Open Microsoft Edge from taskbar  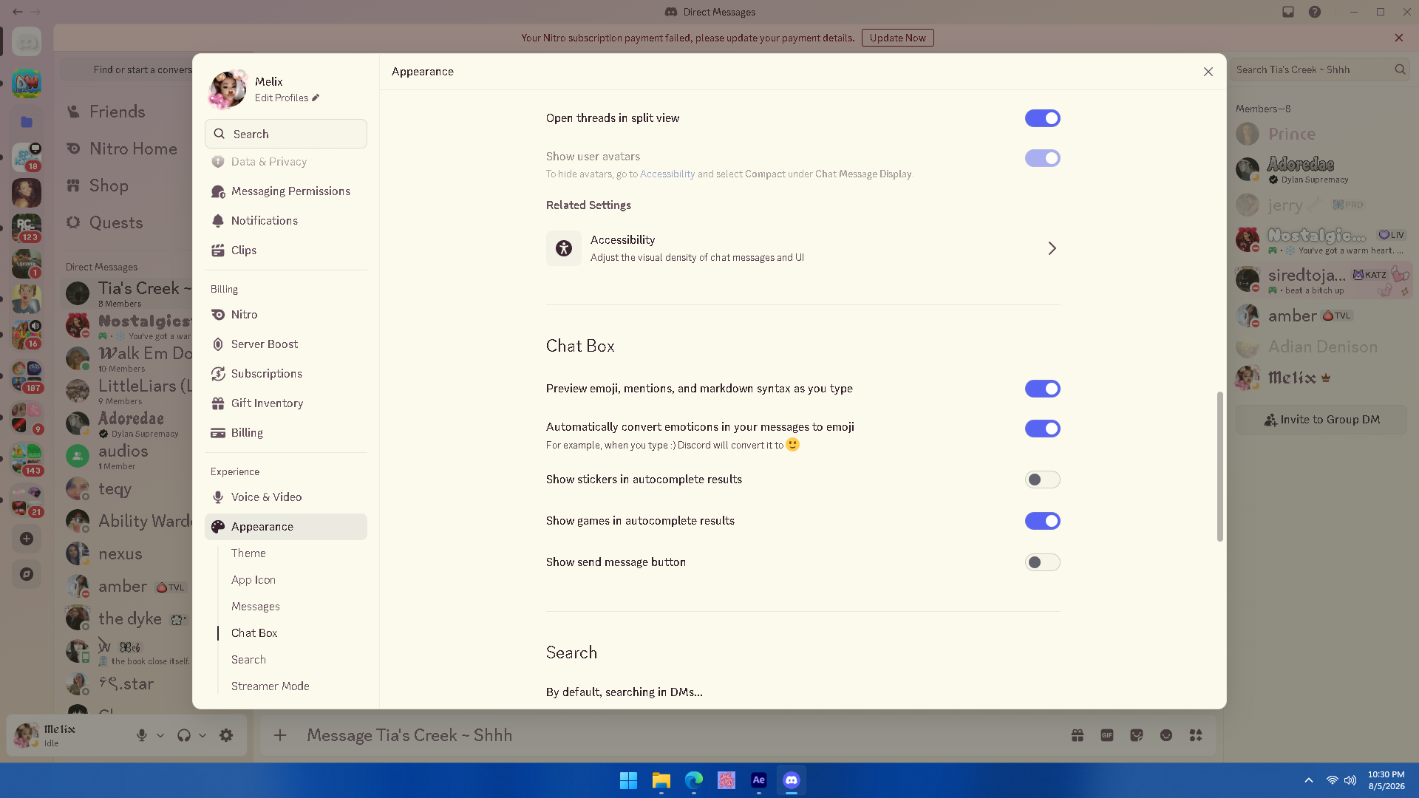click(693, 780)
